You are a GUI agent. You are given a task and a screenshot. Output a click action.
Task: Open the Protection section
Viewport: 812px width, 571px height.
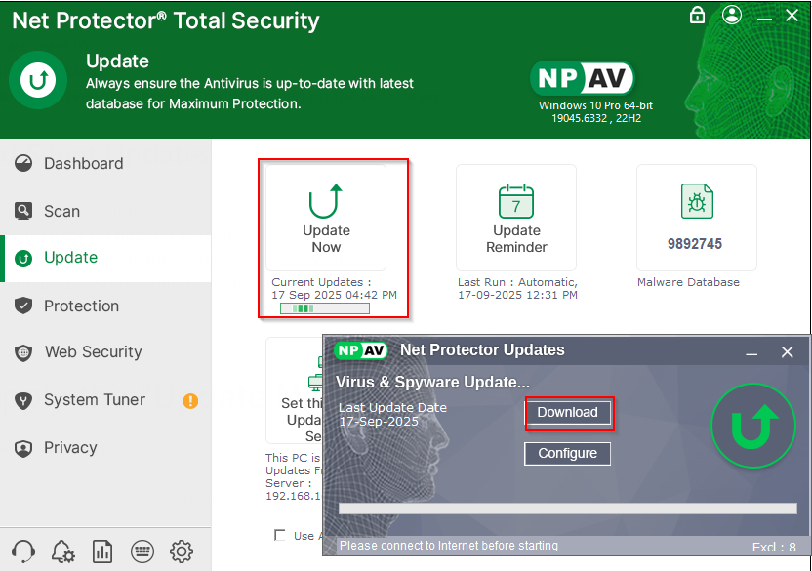tap(81, 306)
